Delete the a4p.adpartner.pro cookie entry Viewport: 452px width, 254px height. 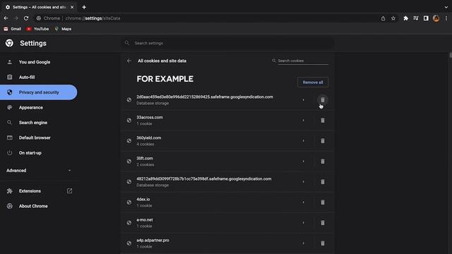click(323, 243)
